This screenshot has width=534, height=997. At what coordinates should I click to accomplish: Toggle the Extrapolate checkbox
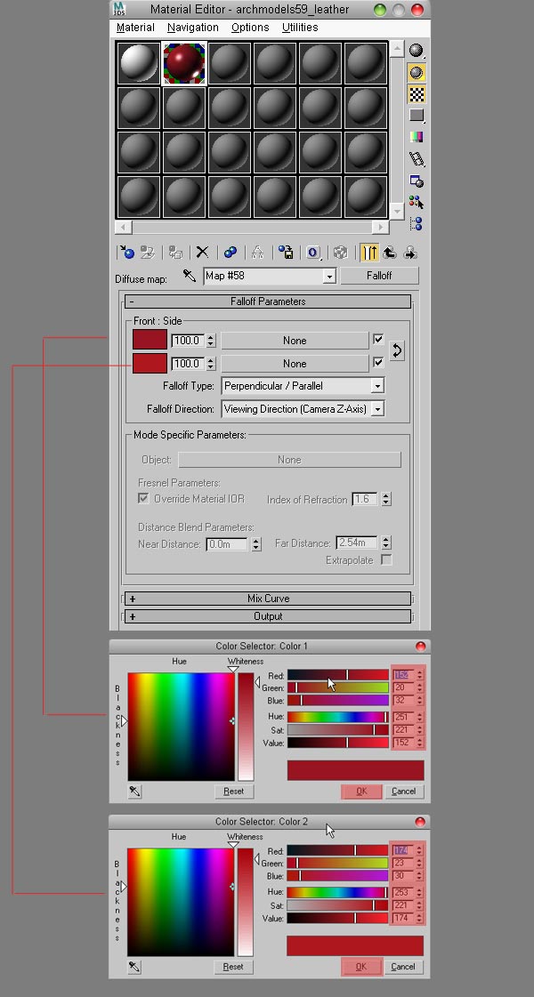coord(385,559)
